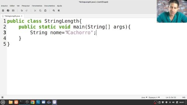Viewport: 187px width, 105px height.
Task: Open the file manager folder icon in taskbar
Action: (x=11, y=102)
